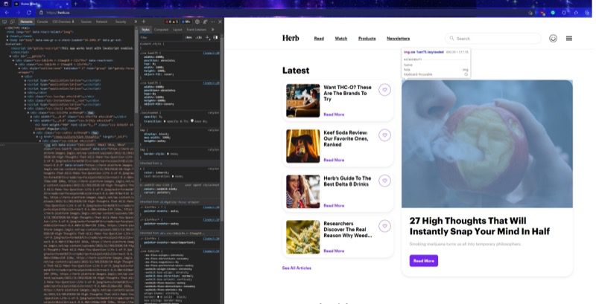The height and width of the screenshot is (304, 596).
Task: Click the Filter field in Styles pane
Action: tap(162, 37)
